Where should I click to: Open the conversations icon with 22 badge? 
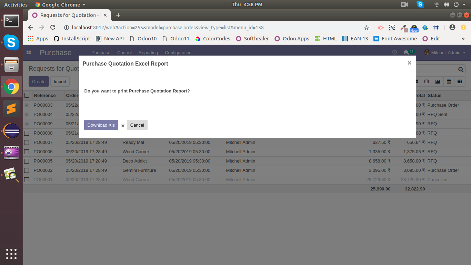tap(409, 52)
